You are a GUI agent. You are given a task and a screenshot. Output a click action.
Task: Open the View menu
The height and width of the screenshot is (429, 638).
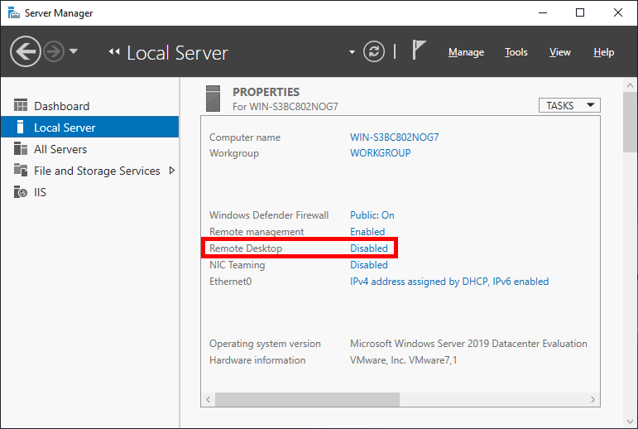click(560, 52)
